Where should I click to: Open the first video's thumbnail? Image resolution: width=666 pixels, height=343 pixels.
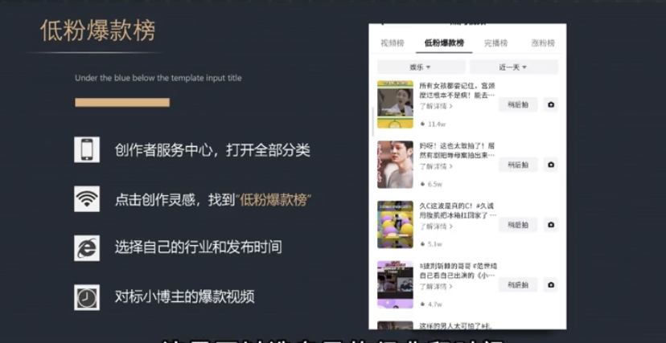(395, 104)
